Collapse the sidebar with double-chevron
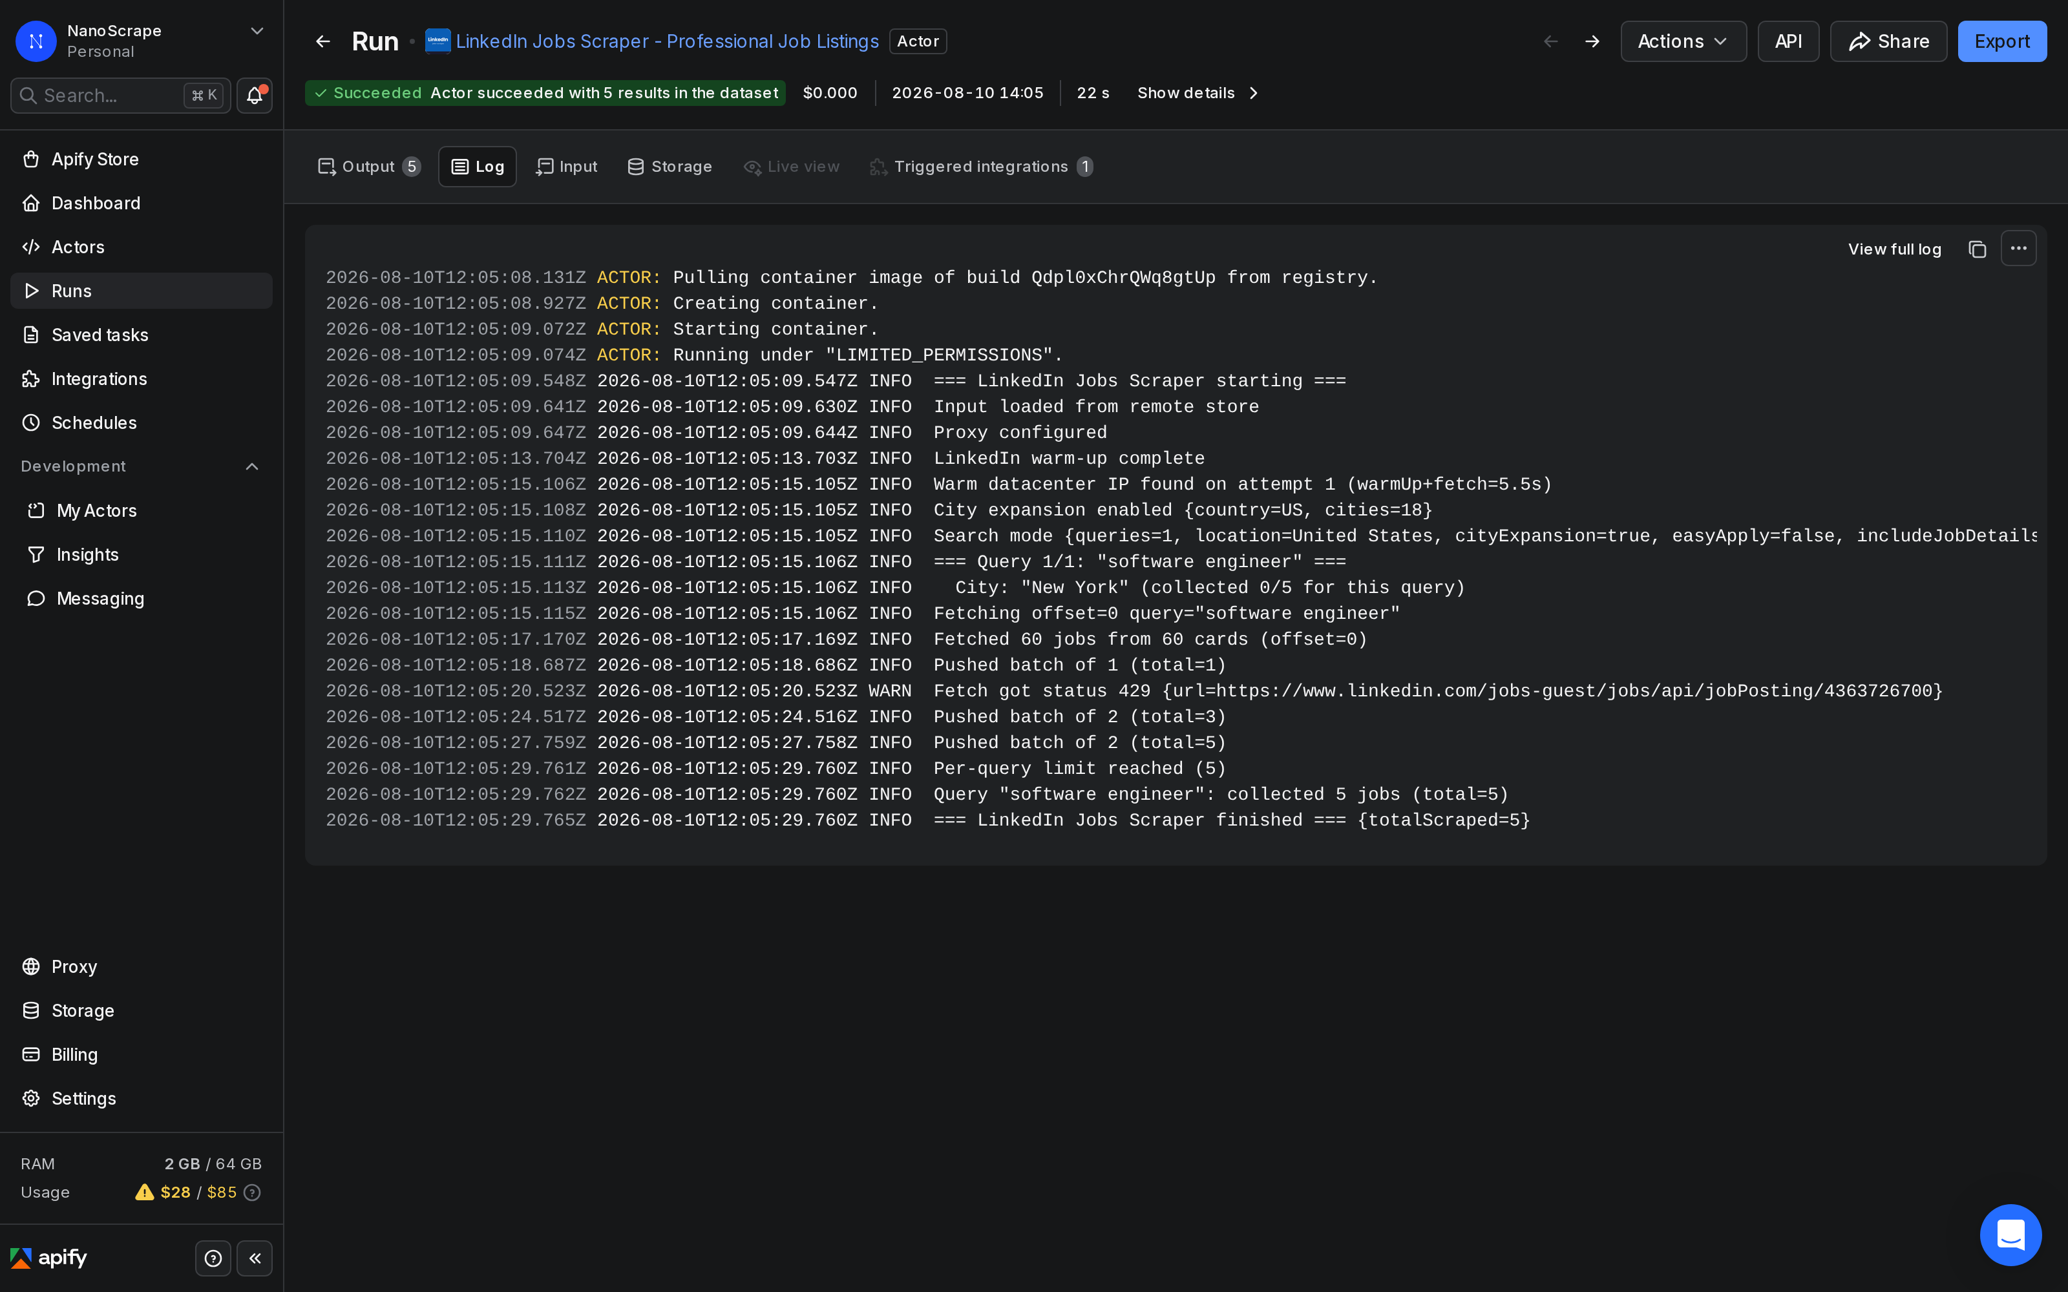The height and width of the screenshot is (1292, 2068). pyautogui.click(x=255, y=1258)
